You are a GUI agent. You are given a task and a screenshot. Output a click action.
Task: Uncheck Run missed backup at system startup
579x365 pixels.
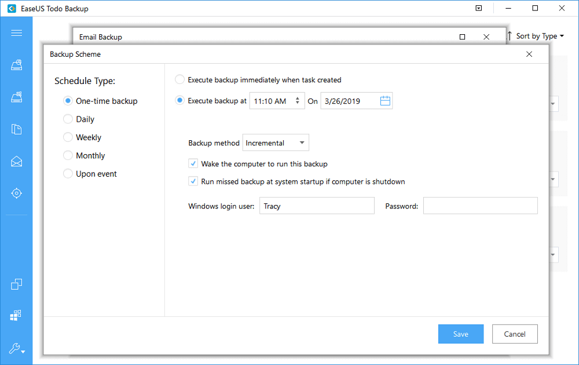(x=193, y=181)
